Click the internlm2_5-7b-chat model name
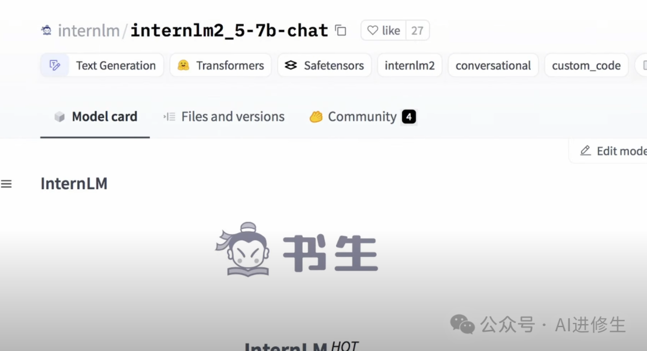647x351 pixels. pyautogui.click(x=229, y=31)
